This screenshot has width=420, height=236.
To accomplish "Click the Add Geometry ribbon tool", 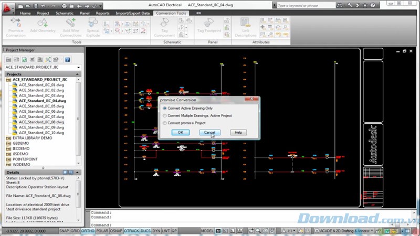I will (x=43, y=26).
